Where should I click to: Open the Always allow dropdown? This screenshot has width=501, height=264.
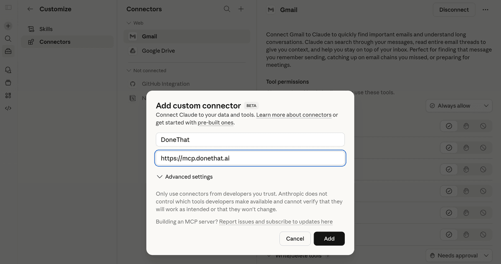pos(458,106)
